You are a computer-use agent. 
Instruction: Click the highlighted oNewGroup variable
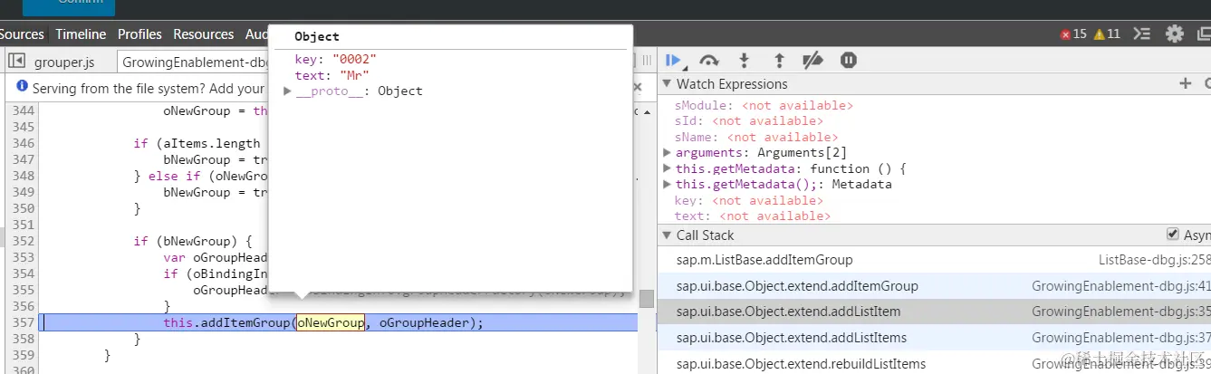(x=331, y=322)
